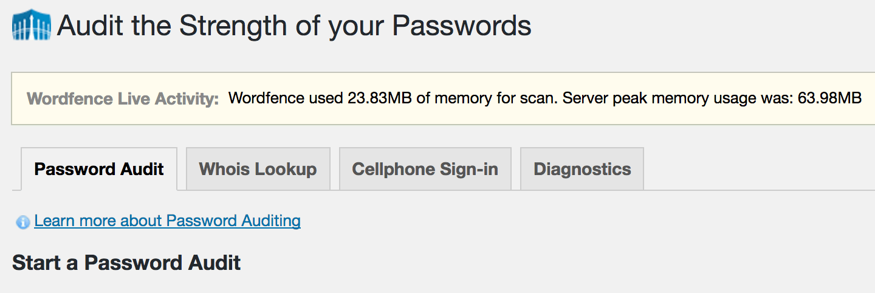Screen dimensions: 875x293
Task: Click the blue info icon beside Learn more
Action: [x=23, y=222]
